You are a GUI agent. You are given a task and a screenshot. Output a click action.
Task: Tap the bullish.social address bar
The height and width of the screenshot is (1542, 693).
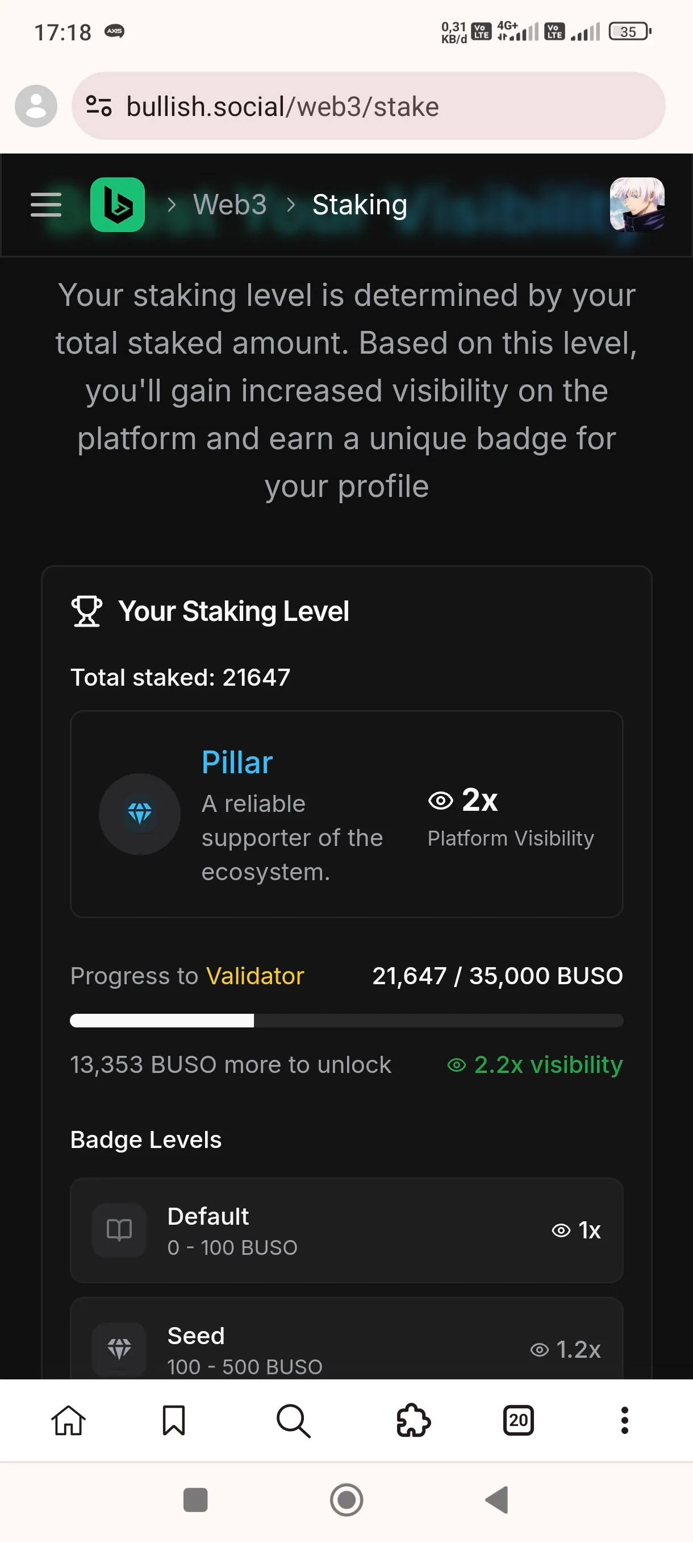coord(368,106)
